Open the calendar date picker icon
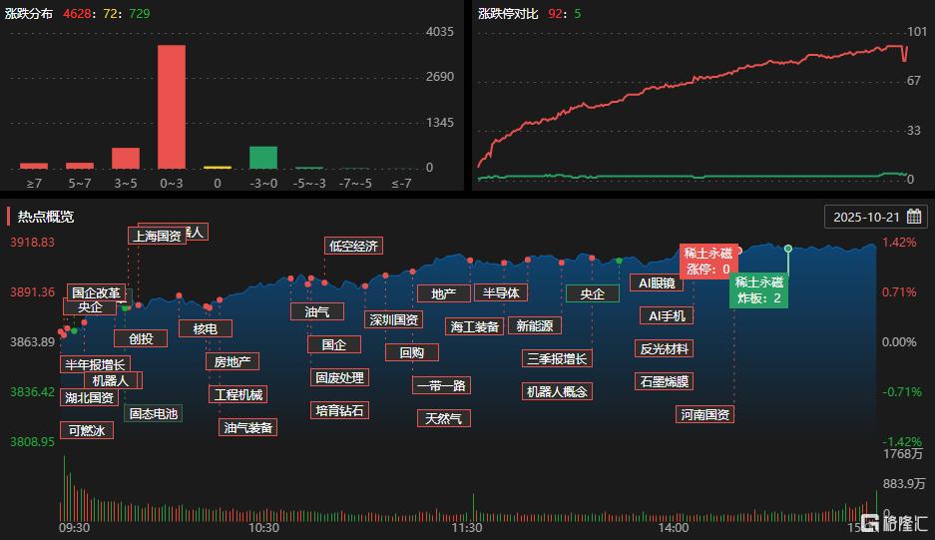The height and width of the screenshot is (540, 935). (913, 217)
